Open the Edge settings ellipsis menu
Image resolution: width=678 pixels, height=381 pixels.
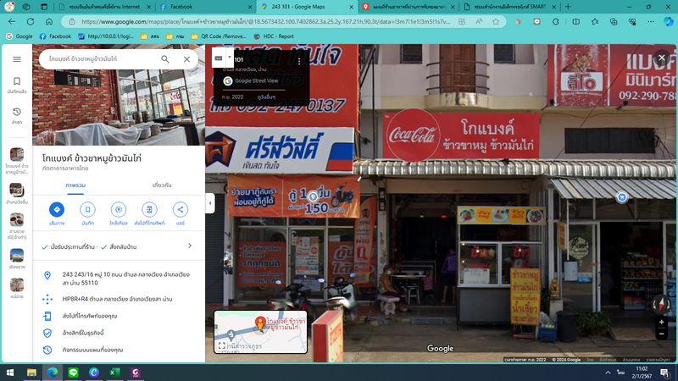[650, 22]
